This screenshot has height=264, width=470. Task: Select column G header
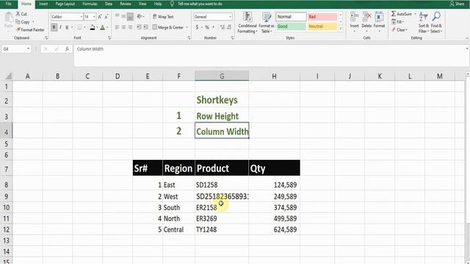point(222,76)
